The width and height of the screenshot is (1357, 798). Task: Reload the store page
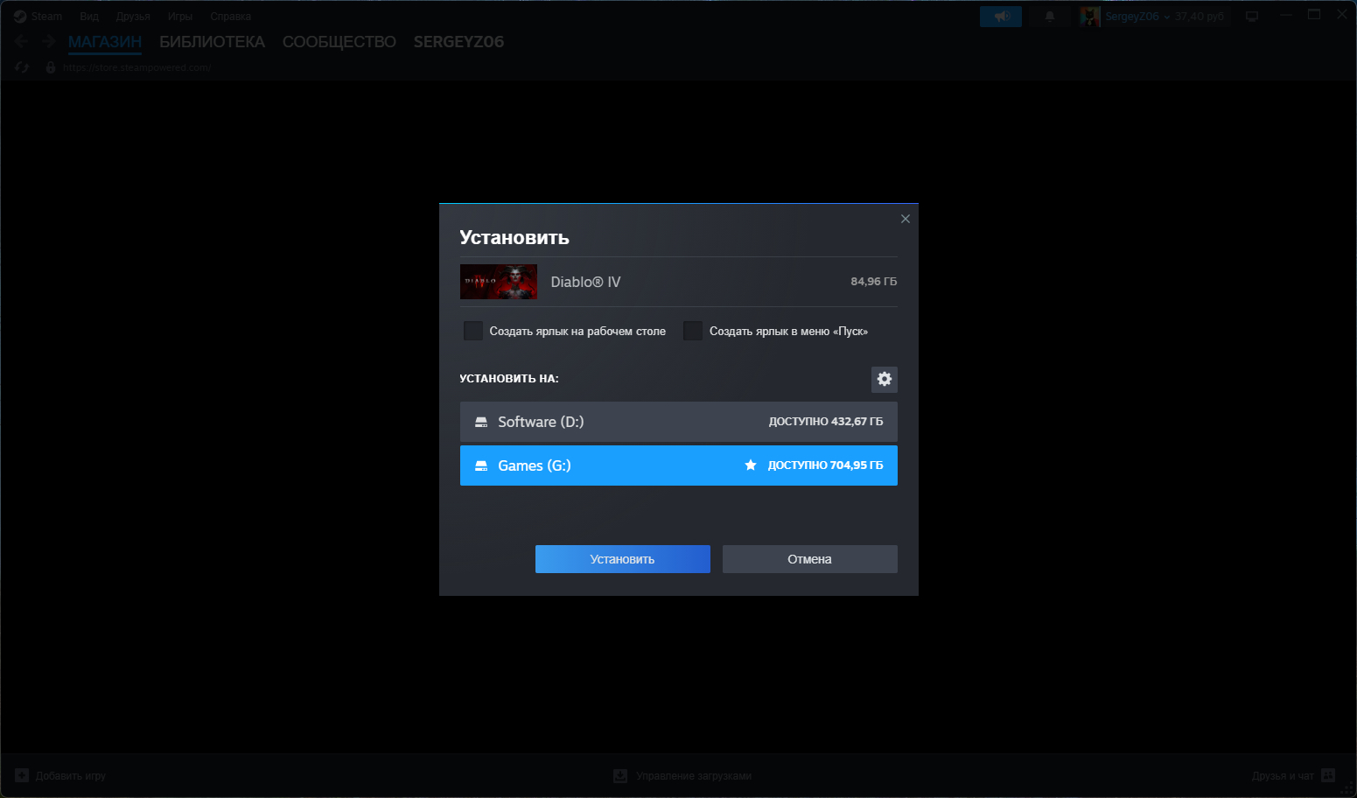(x=22, y=67)
